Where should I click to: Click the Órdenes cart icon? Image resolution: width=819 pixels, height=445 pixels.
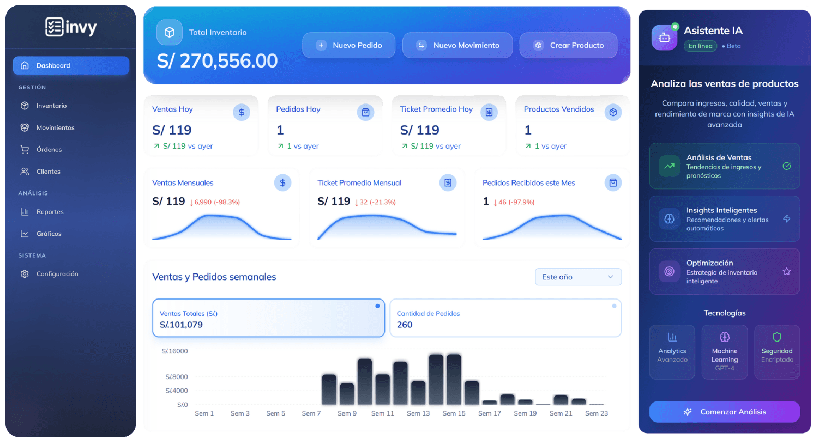(25, 149)
